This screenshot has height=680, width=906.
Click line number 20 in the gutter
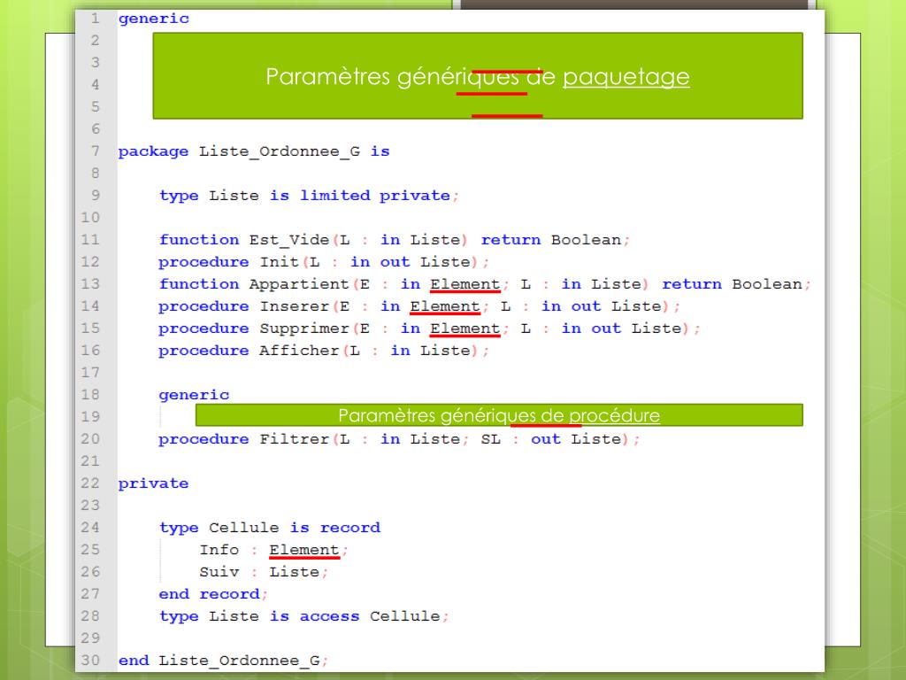90,439
